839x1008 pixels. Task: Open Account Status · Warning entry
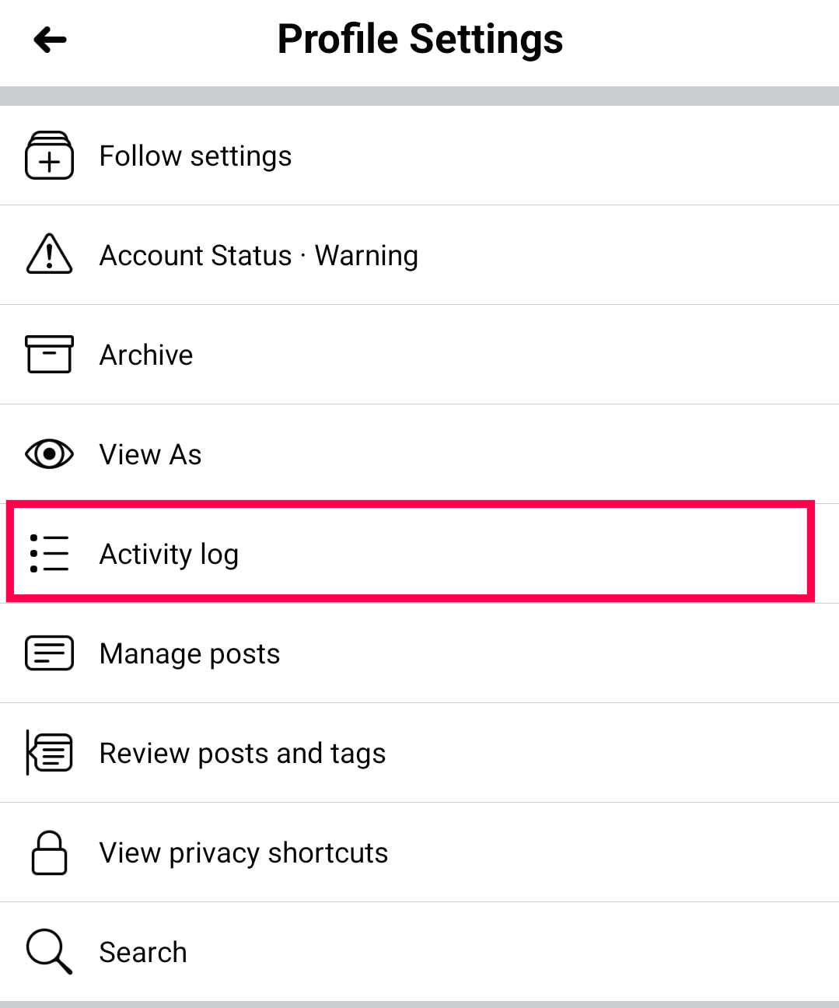coord(259,256)
